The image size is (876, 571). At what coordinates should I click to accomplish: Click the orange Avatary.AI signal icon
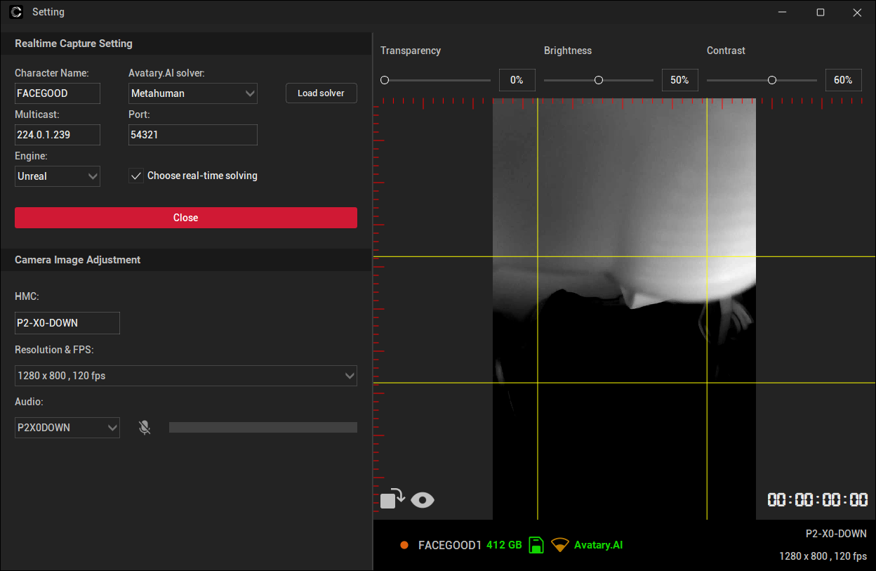click(x=559, y=545)
